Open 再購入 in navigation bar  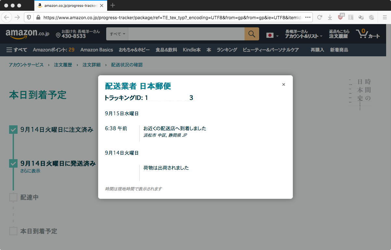point(317,50)
